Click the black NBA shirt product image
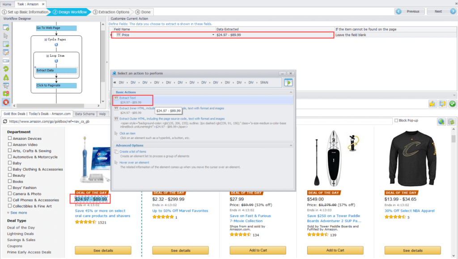 (x=412, y=158)
